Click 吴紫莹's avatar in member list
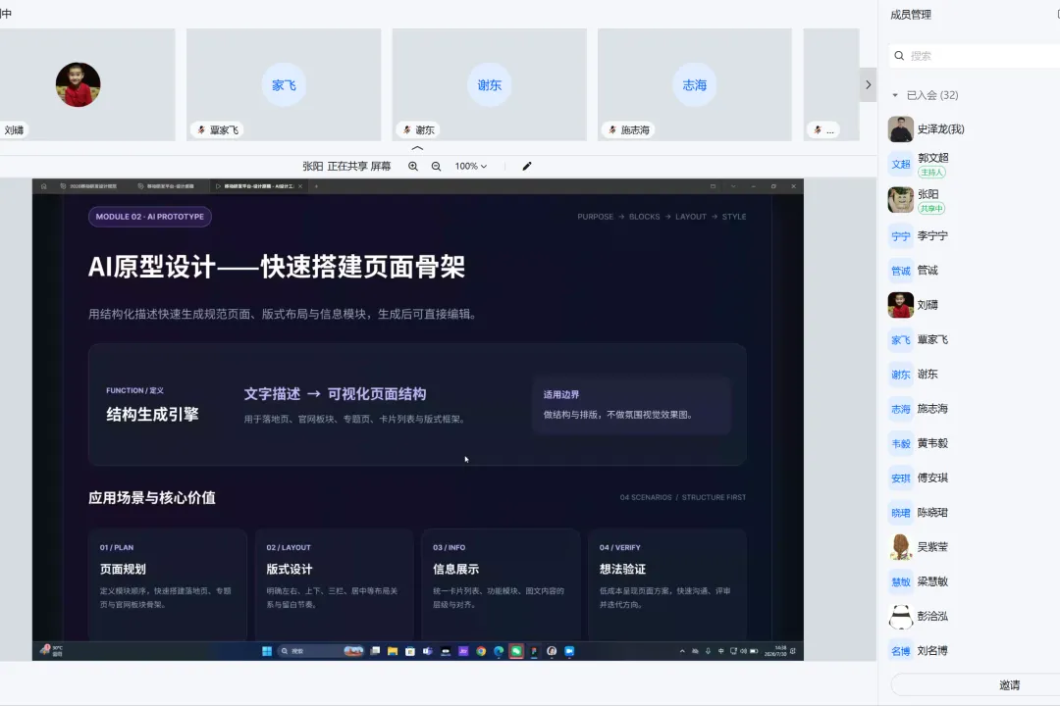The image size is (1060, 706). click(900, 546)
